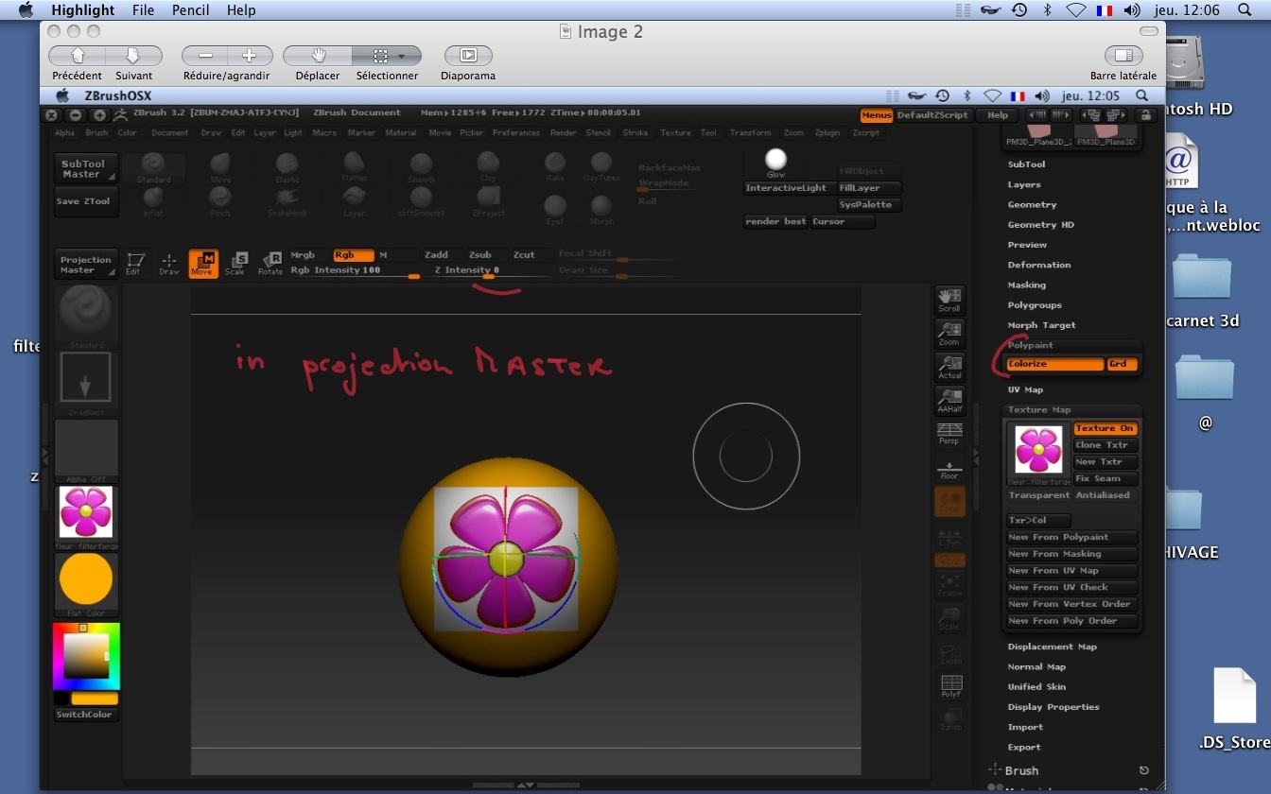Select the Glow light sphere icon

[x=775, y=164]
